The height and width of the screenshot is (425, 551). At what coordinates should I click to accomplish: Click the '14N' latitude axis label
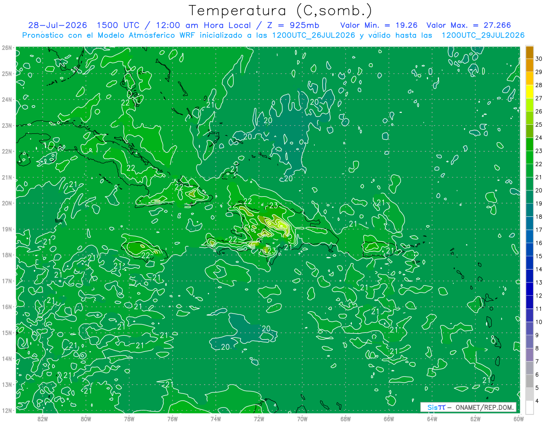point(6,359)
